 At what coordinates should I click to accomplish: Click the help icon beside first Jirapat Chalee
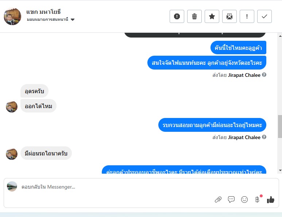pyautogui.click(x=264, y=75)
